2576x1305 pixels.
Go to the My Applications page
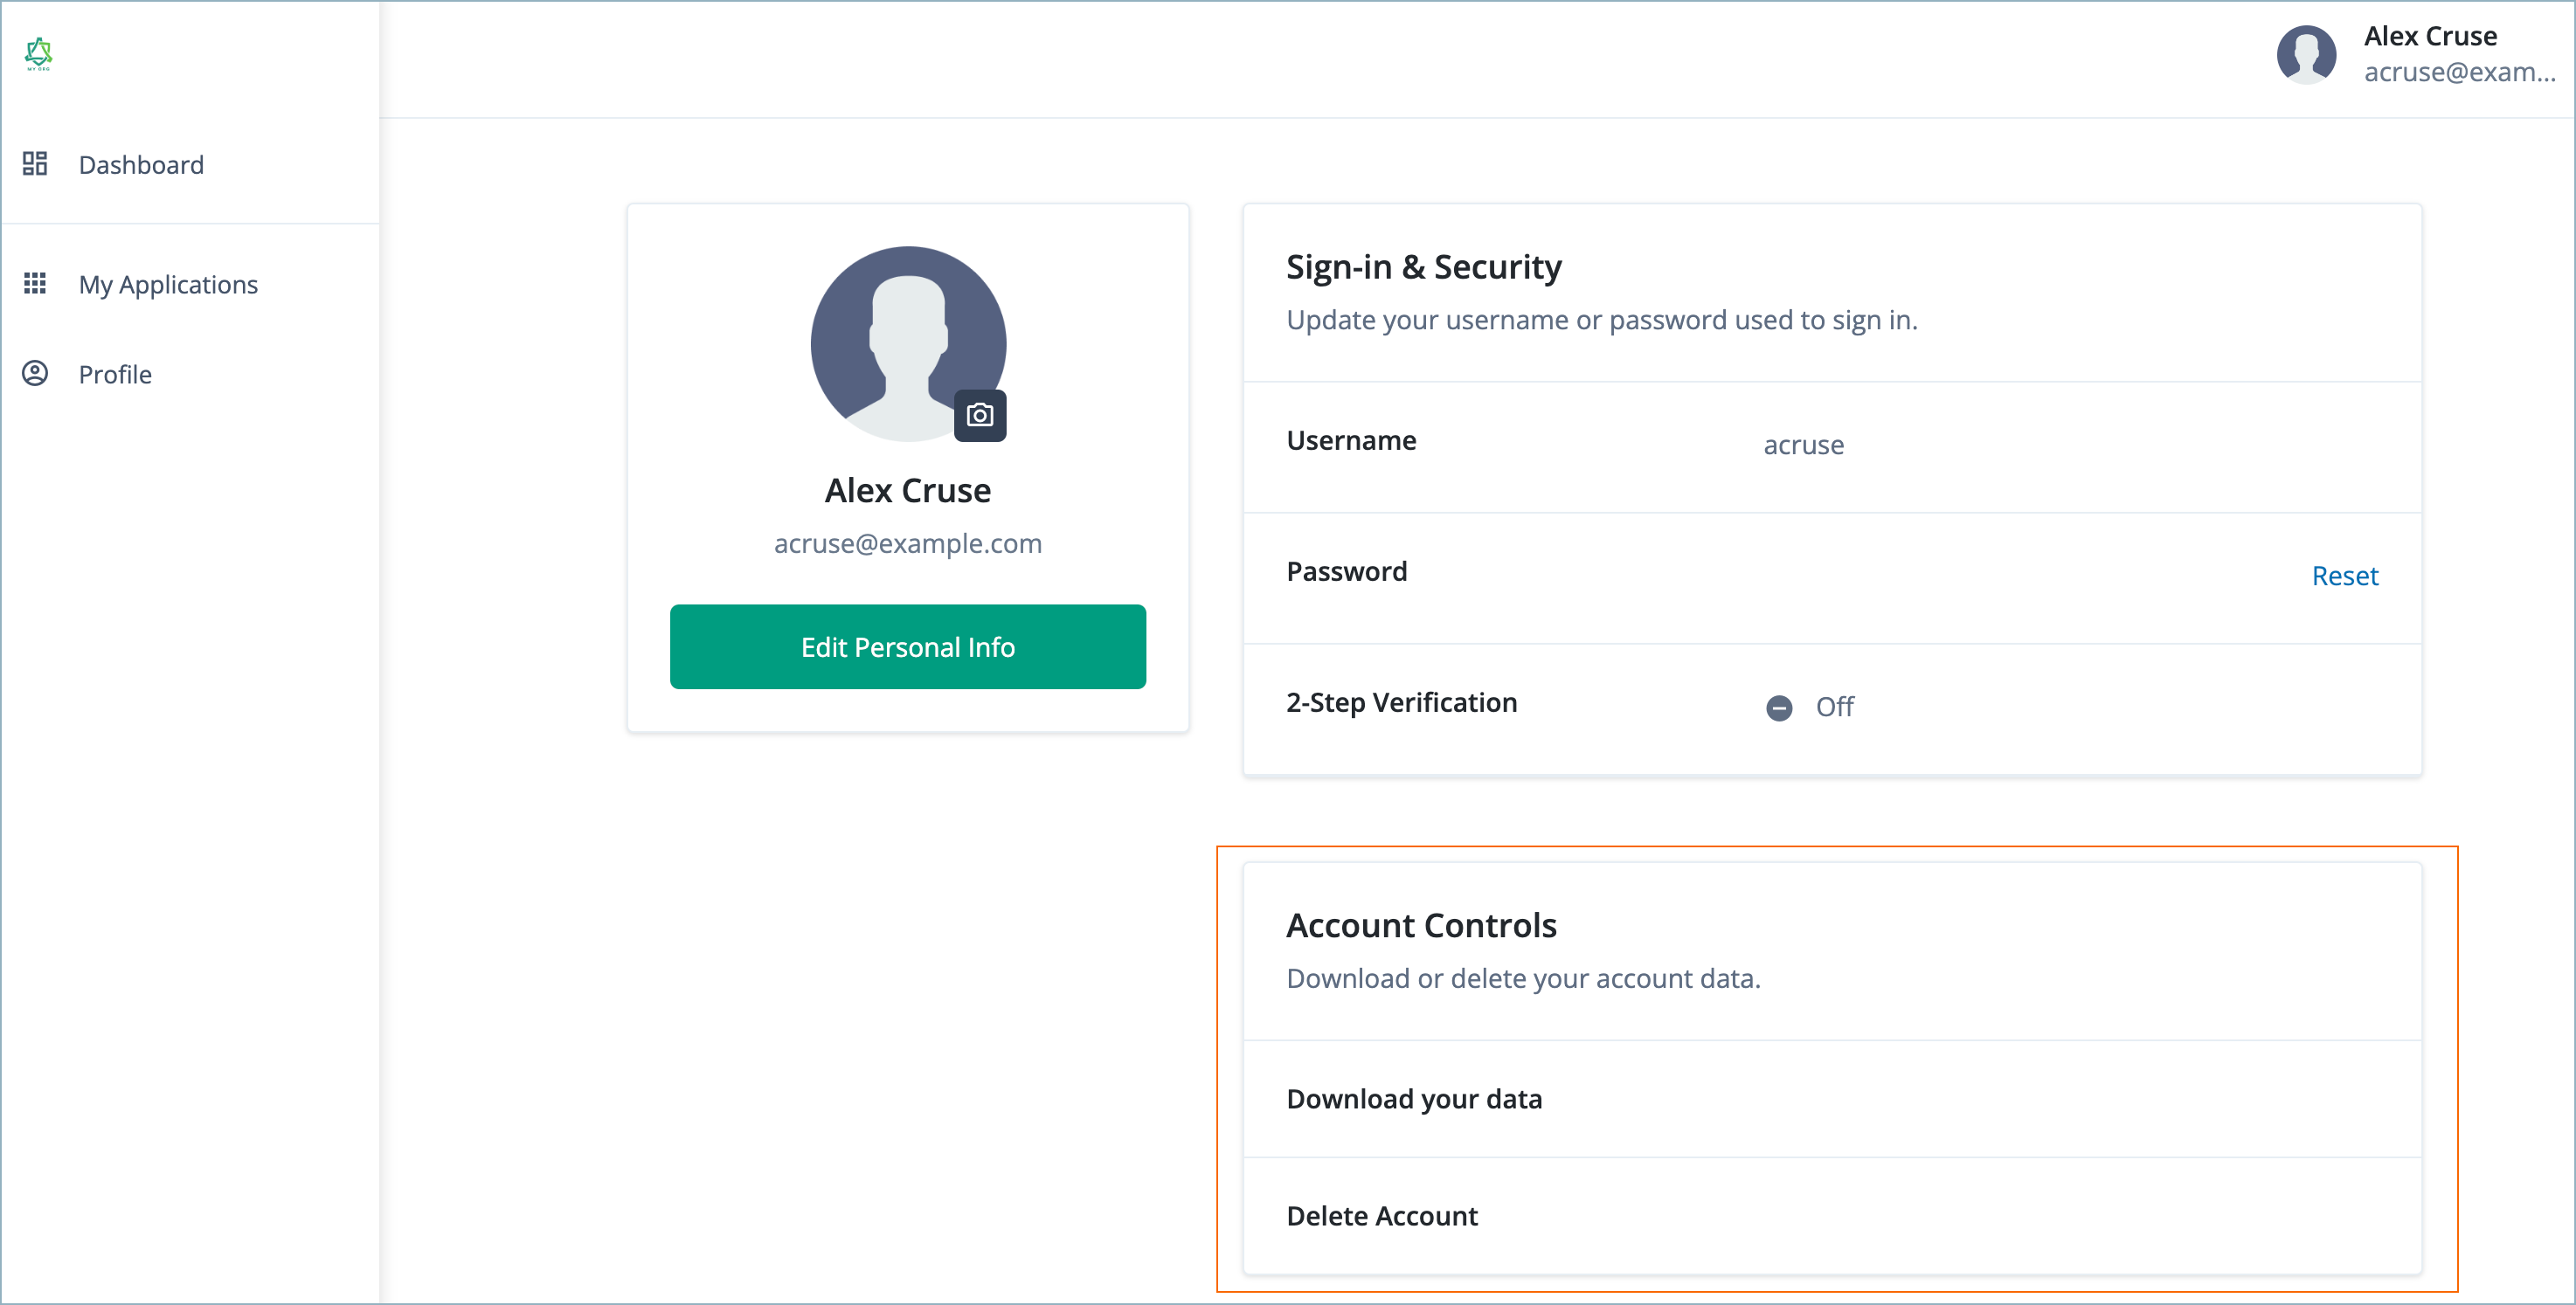click(168, 285)
